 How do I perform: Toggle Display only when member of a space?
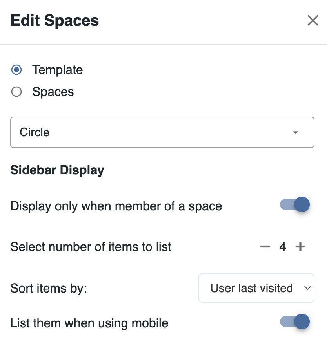(295, 204)
